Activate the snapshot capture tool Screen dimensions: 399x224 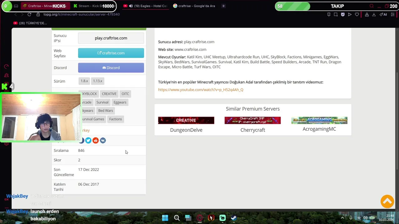pos(336,14)
